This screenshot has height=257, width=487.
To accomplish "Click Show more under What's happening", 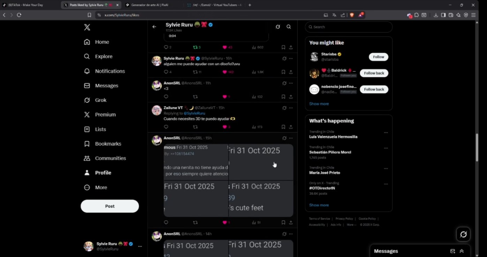I will coord(319,205).
